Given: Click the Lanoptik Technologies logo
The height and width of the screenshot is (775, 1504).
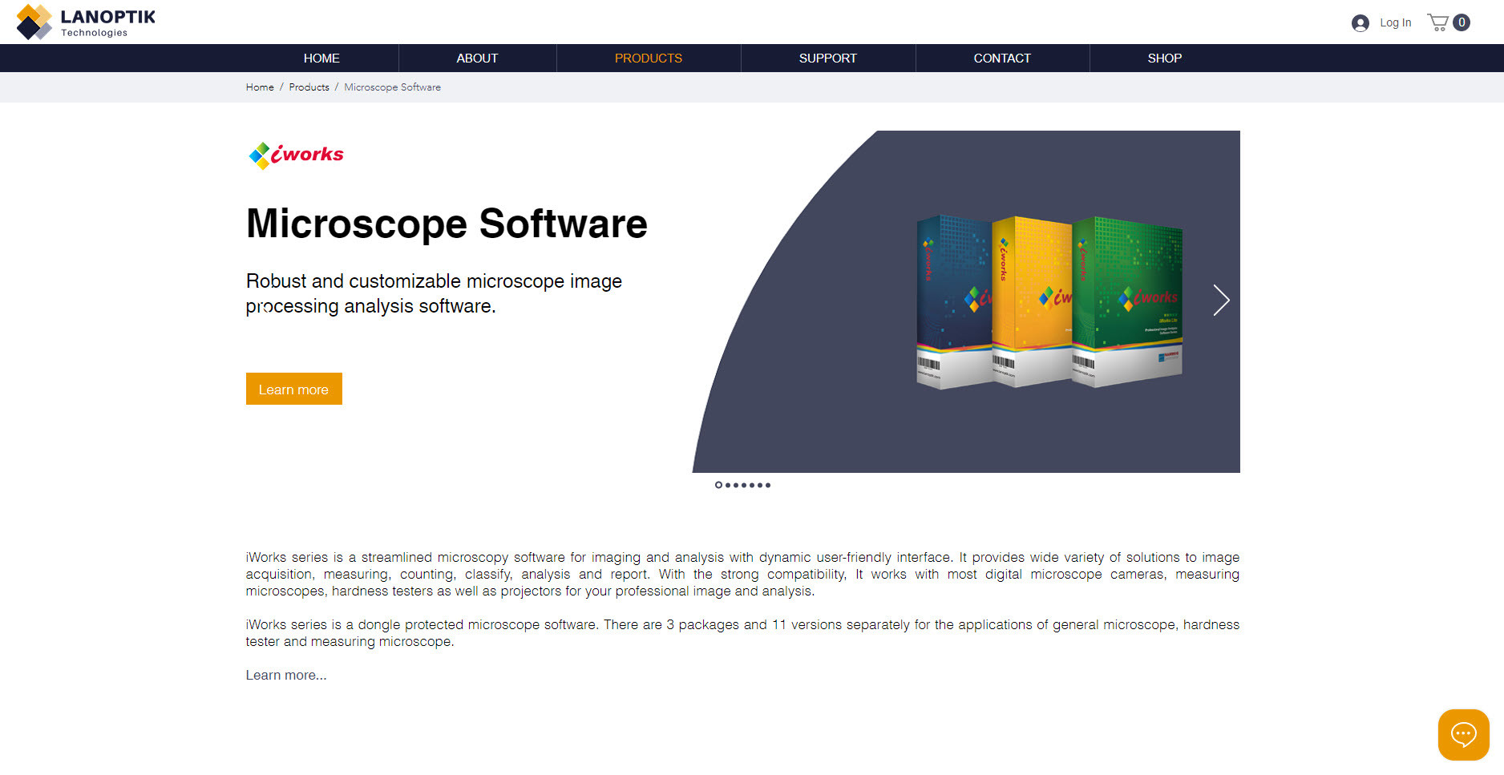Looking at the screenshot, I should pyautogui.click(x=83, y=22).
